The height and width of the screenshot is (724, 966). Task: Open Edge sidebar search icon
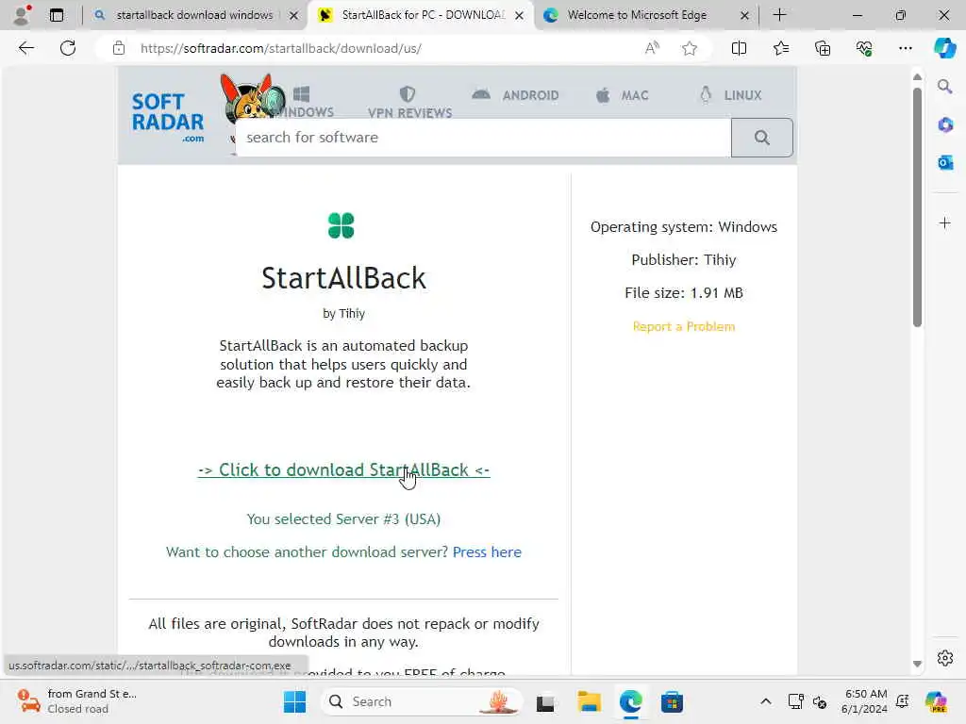tap(944, 86)
